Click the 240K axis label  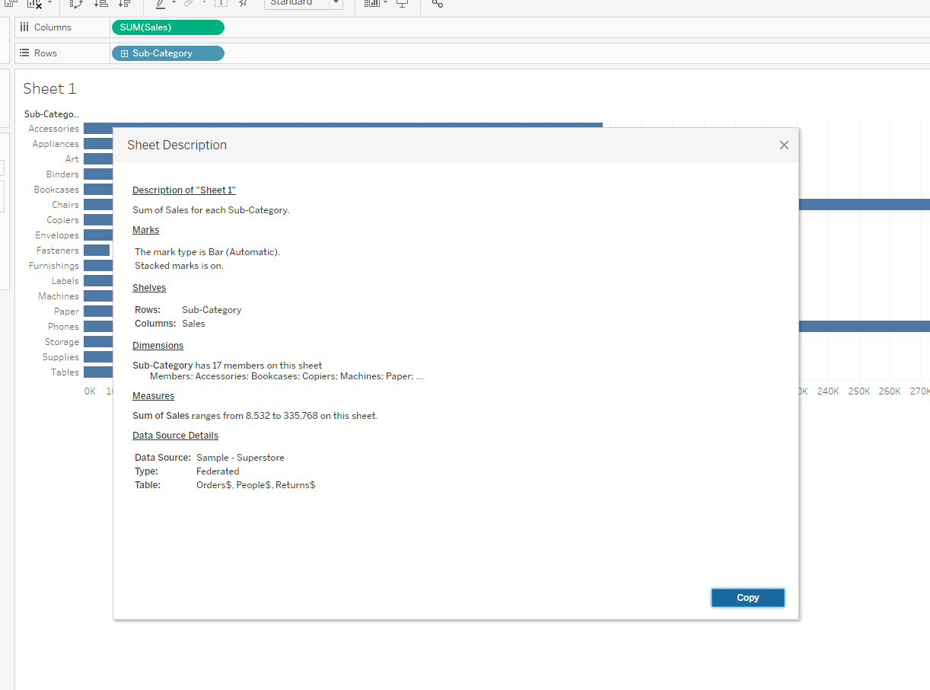[x=828, y=391]
